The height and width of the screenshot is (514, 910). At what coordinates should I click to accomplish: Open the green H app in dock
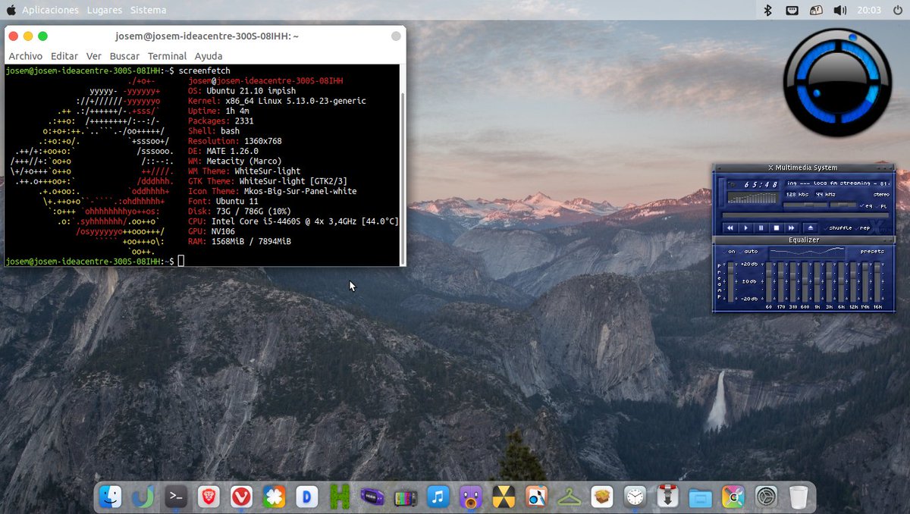click(340, 497)
